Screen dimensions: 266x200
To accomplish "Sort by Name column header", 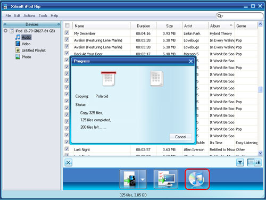I will pyautogui.click(x=102, y=26).
